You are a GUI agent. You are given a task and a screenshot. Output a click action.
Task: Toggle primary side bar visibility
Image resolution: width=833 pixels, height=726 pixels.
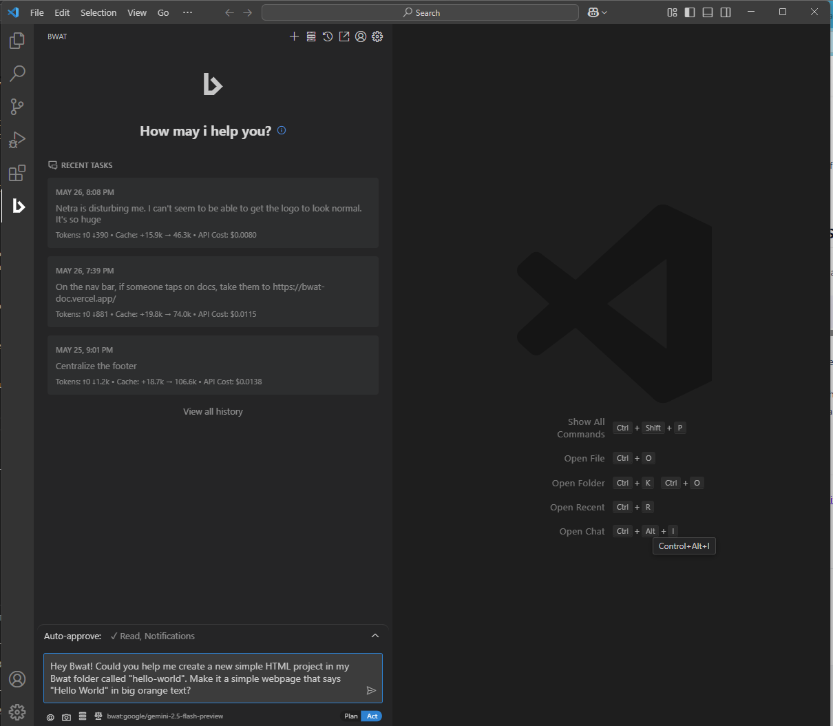click(690, 12)
